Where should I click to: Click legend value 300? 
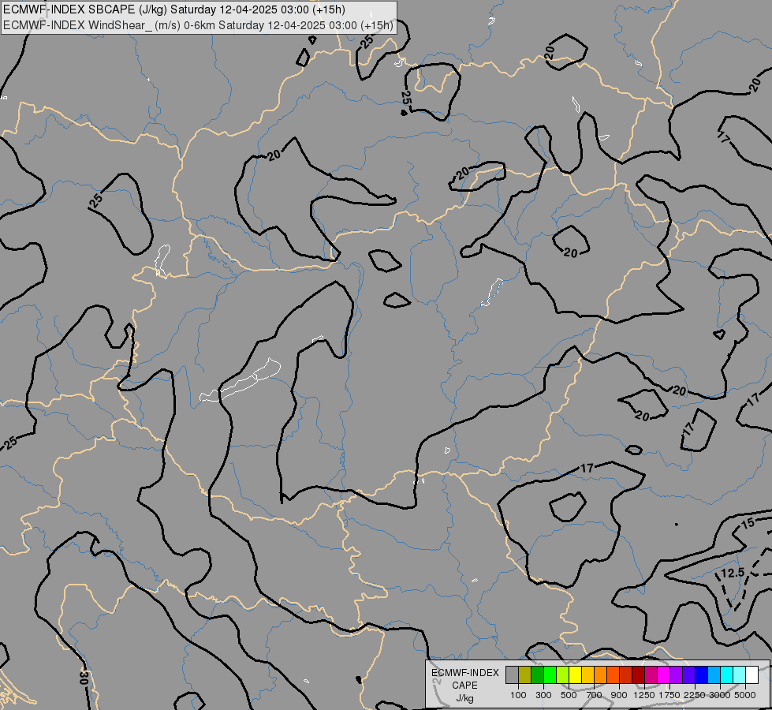pyautogui.click(x=543, y=695)
